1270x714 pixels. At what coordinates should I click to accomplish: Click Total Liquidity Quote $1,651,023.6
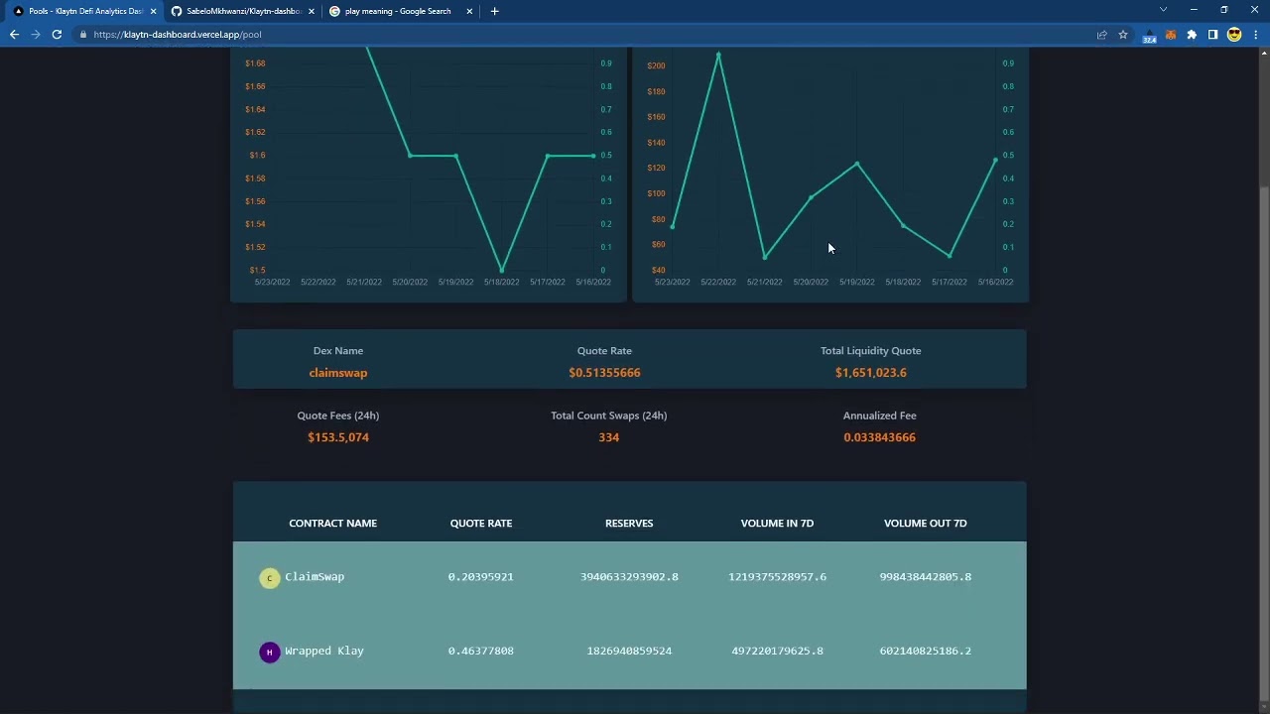pos(871,373)
